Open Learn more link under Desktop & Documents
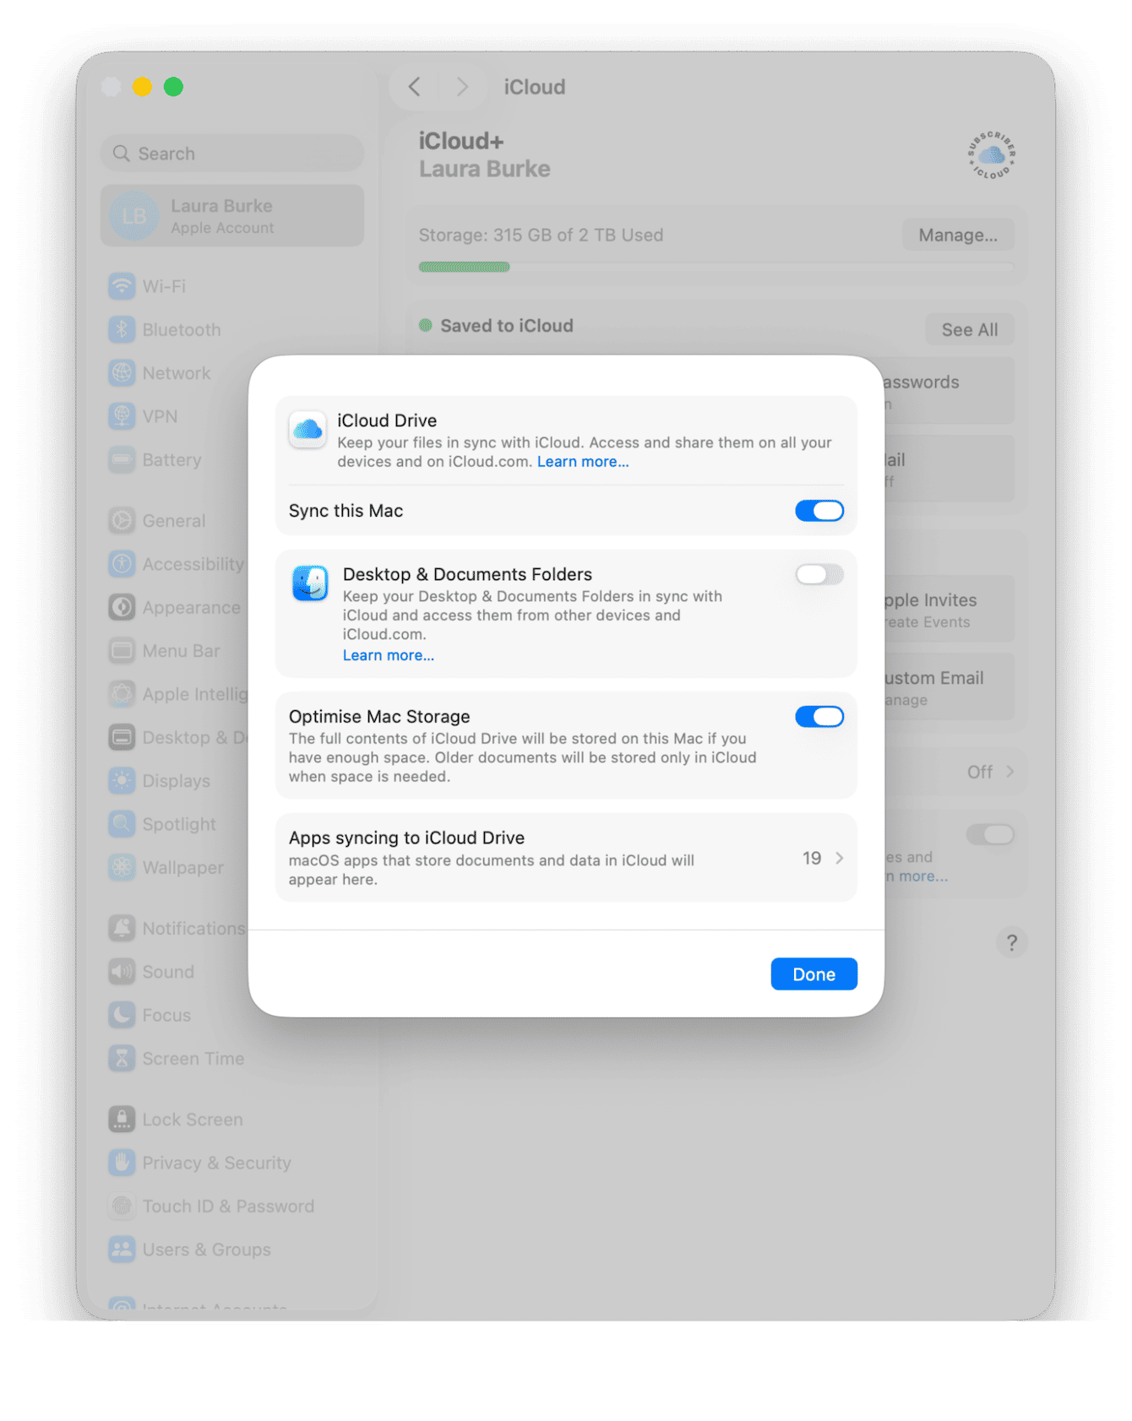Screen dimensions: 1132x1421 point(389,655)
